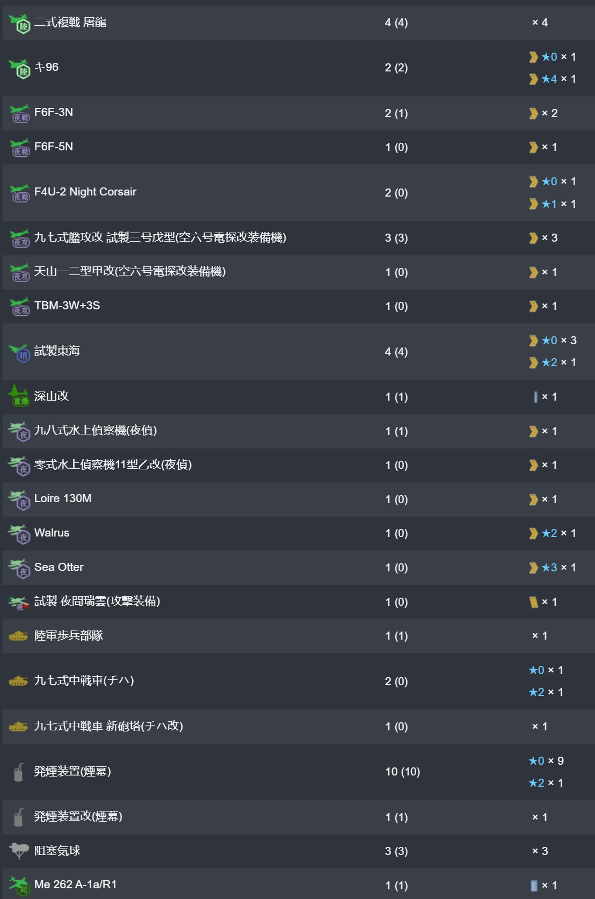Select the キ96 equipment name
595x899 pixels.
[x=46, y=67]
